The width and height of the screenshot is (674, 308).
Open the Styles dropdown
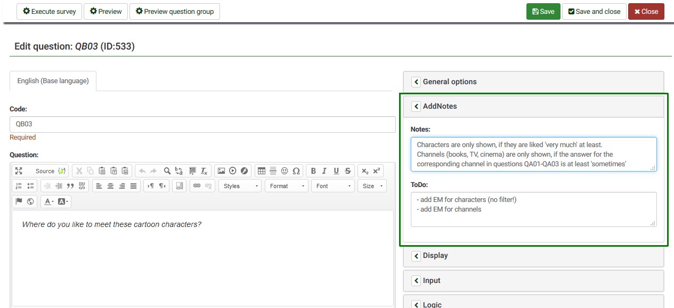(x=240, y=186)
